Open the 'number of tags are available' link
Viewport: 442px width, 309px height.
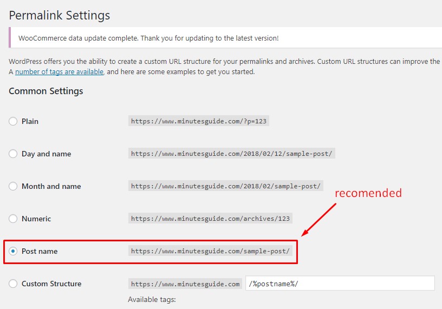tap(59, 72)
